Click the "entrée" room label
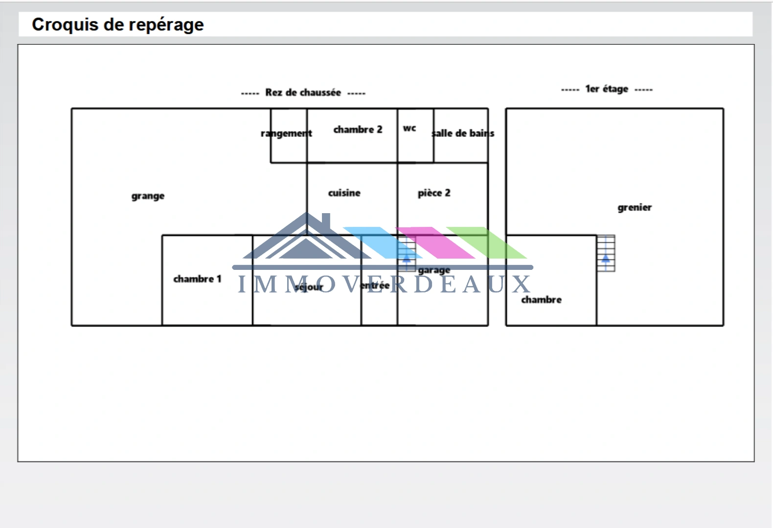This screenshot has height=528, width=773. pos(375,285)
